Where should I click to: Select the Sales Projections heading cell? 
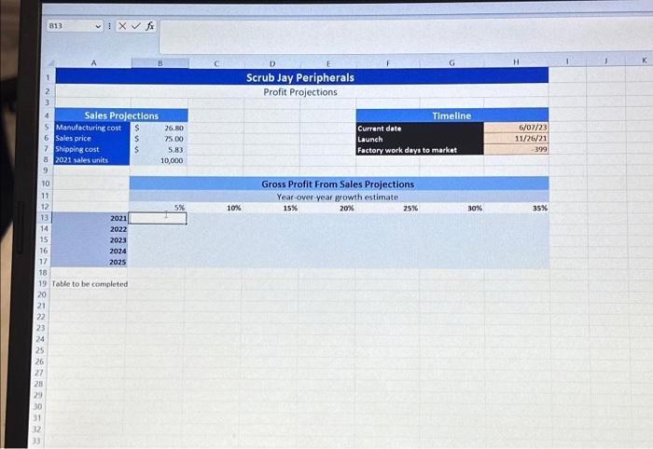pyautogui.click(x=121, y=116)
